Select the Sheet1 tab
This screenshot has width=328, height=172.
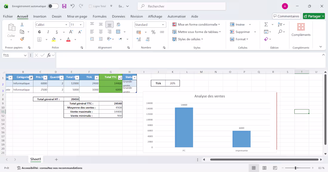[35, 159]
